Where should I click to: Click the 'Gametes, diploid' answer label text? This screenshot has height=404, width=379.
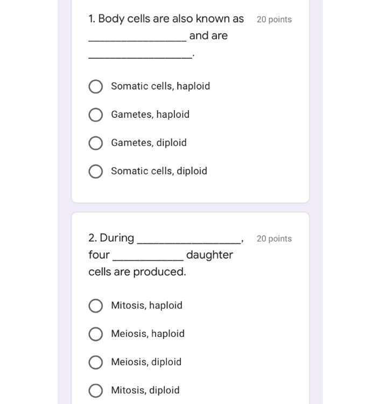pos(149,143)
